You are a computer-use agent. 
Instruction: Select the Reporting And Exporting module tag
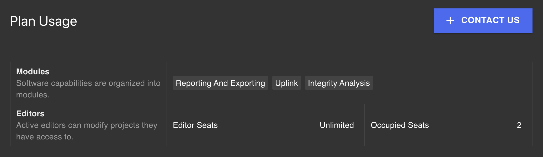coord(220,83)
